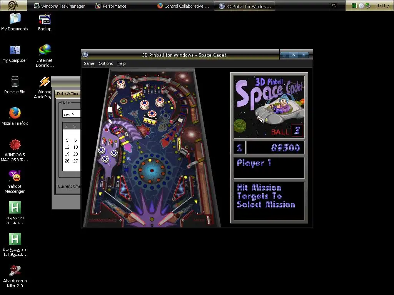Minimize the 3D Pinball window
Viewport: 394px width, 295px height.
[x=284, y=55]
